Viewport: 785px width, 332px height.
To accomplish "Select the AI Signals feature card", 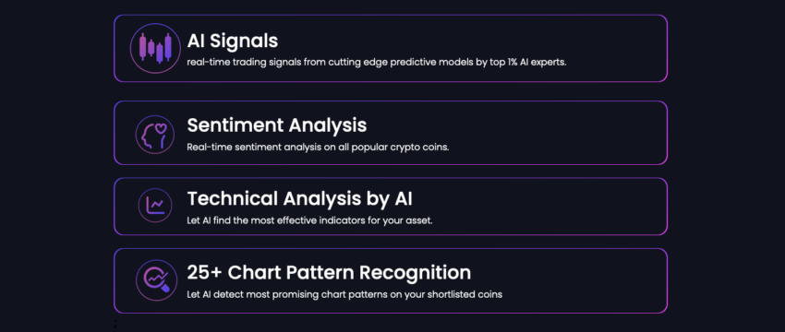I will coord(391,49).
